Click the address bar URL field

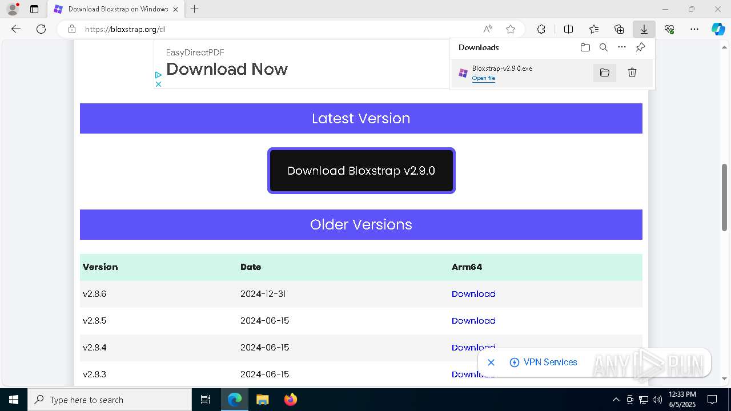click(280, 29)
